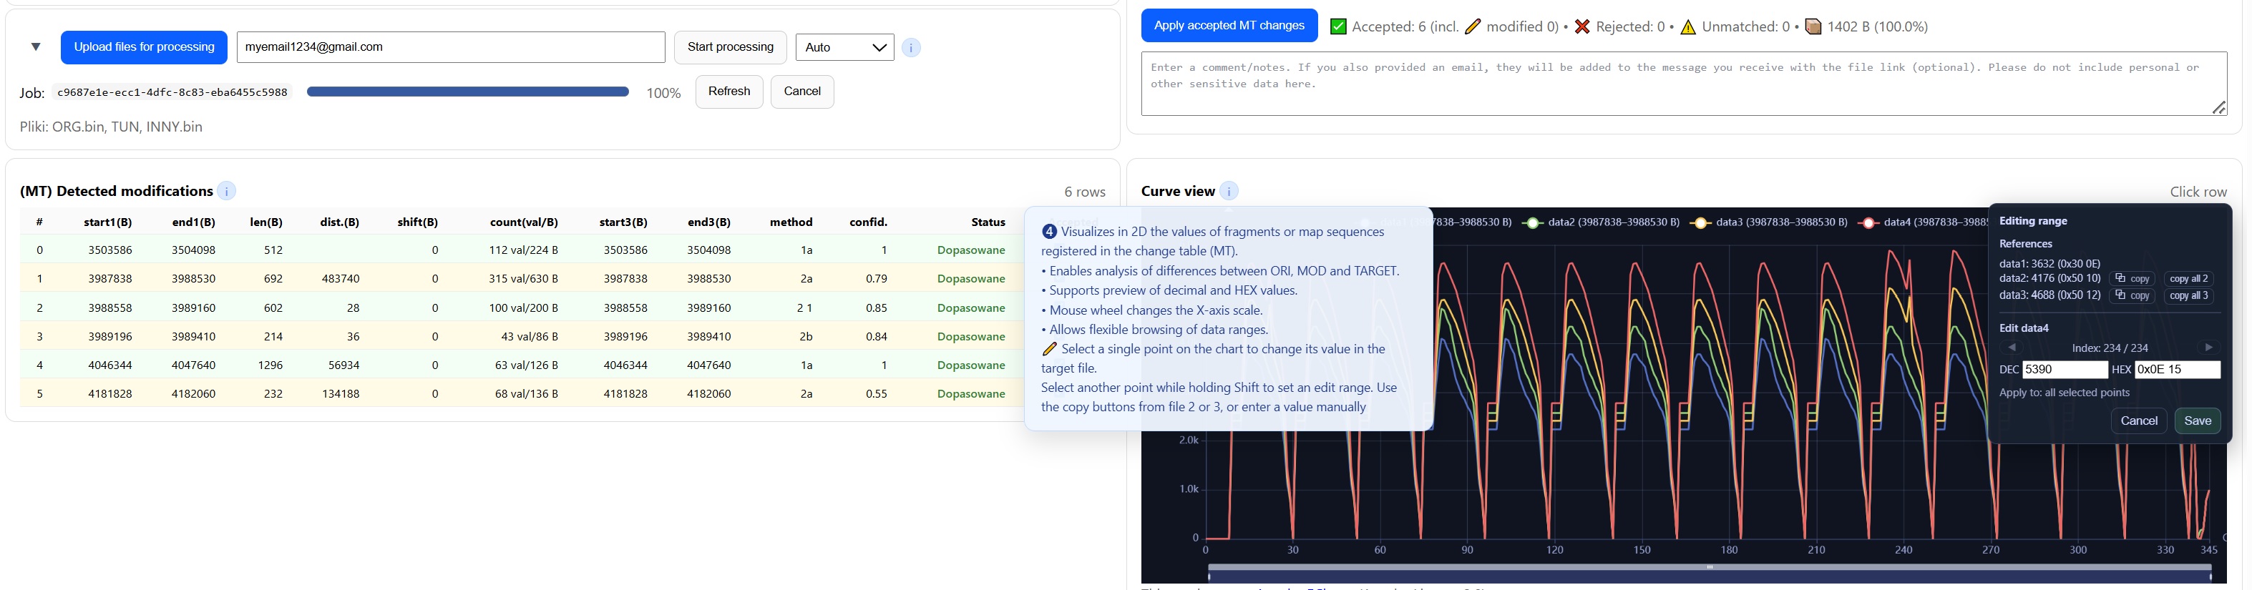Focus the email address input field
The image size is (2252, 590).
tap(451, 47)
